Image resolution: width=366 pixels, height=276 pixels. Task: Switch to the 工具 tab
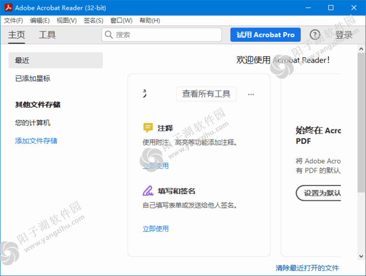pos(47,35)
